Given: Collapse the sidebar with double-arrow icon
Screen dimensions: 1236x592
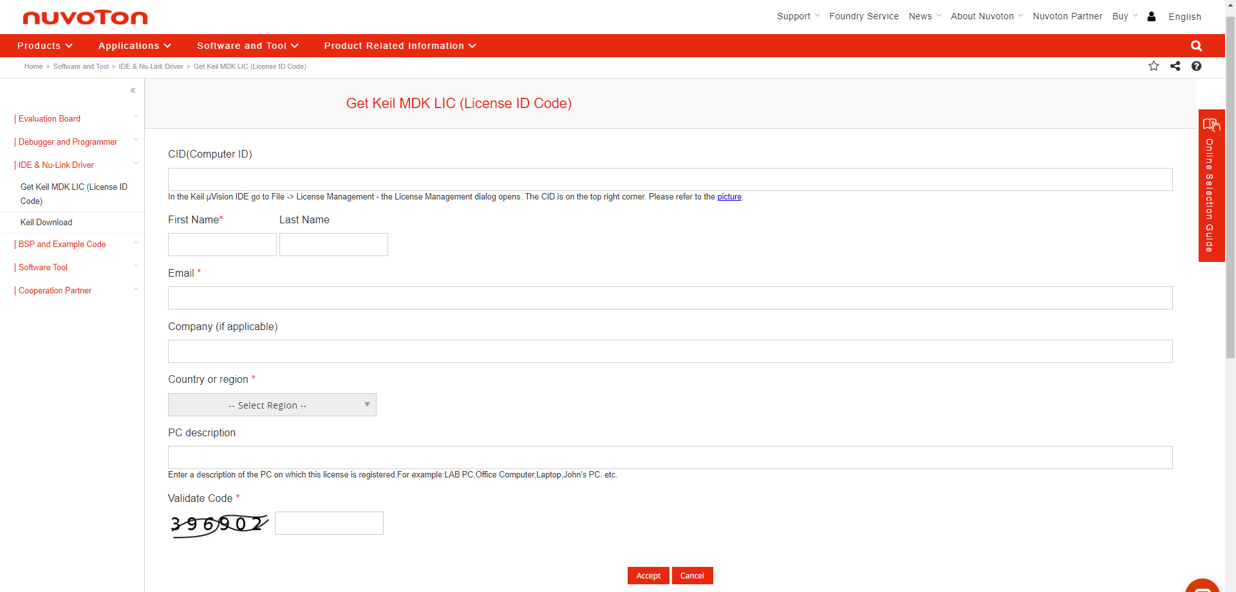Looking at the screenshot, I should (133, 91).
